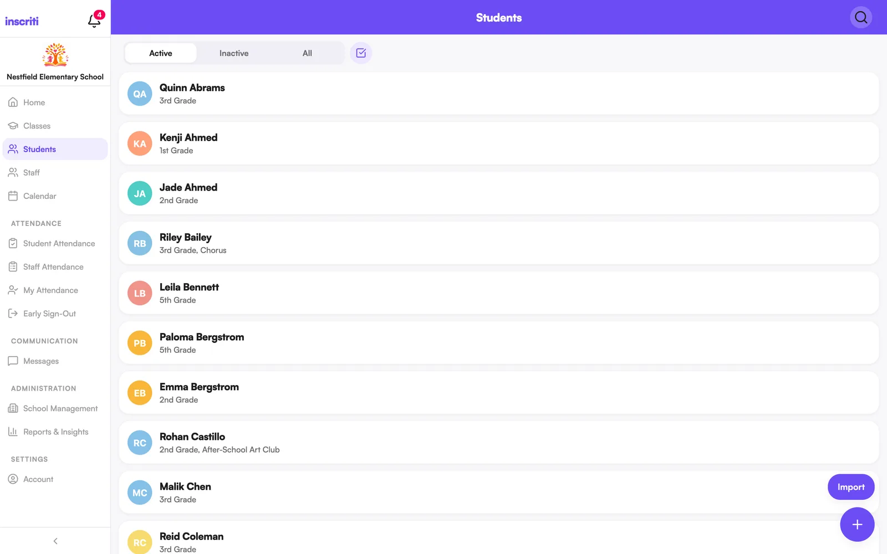The image size is (887, 554).
Task: Open Emma Bergstrom student row
Action: pos(499,393)
